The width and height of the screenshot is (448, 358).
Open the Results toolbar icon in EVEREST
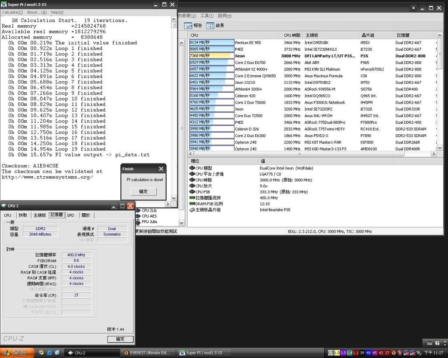click(x=215, y=26)
